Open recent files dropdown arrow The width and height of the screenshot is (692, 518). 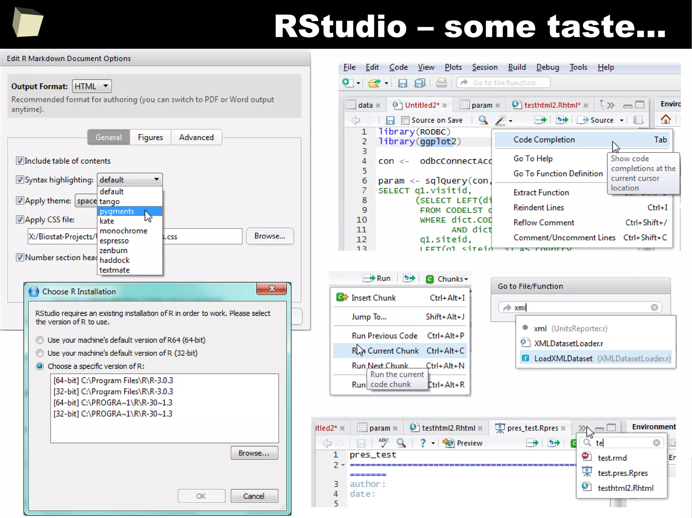coord(386,83)
